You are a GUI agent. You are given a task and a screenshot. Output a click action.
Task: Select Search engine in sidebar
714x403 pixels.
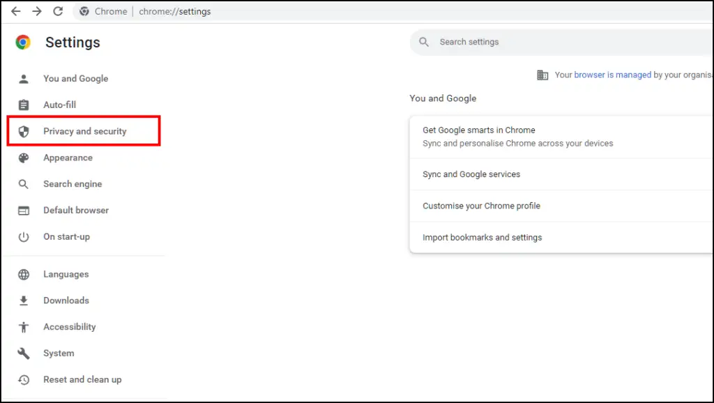(73, 185)
